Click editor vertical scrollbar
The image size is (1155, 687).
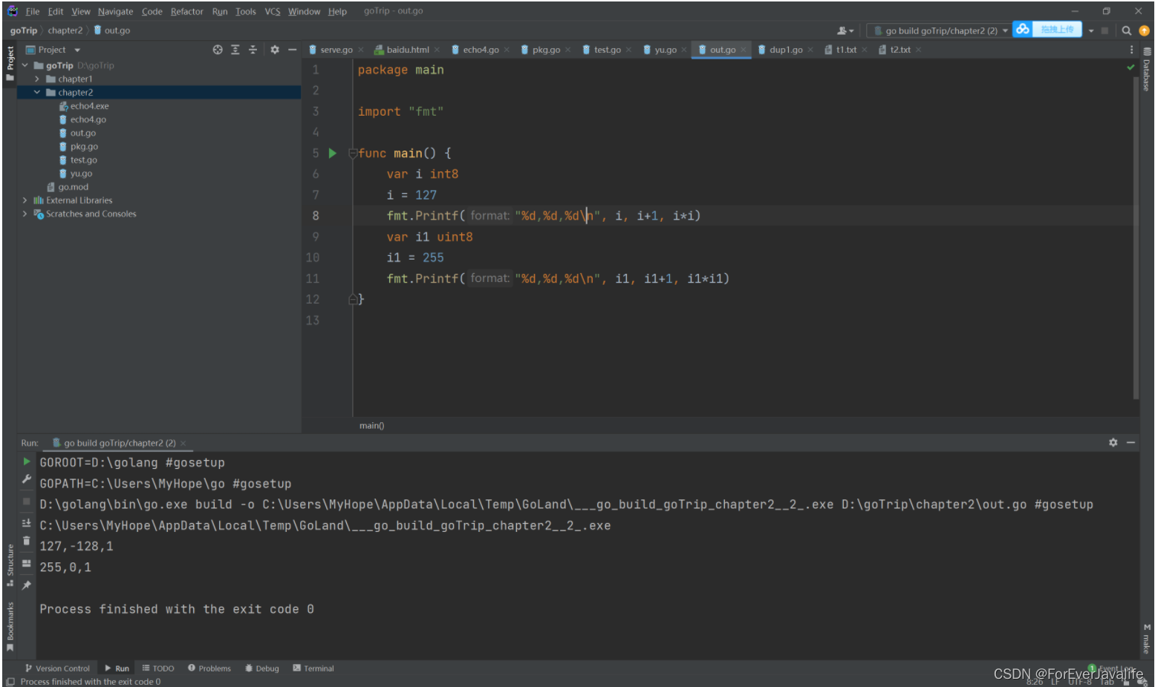(x=1136, y=237)
